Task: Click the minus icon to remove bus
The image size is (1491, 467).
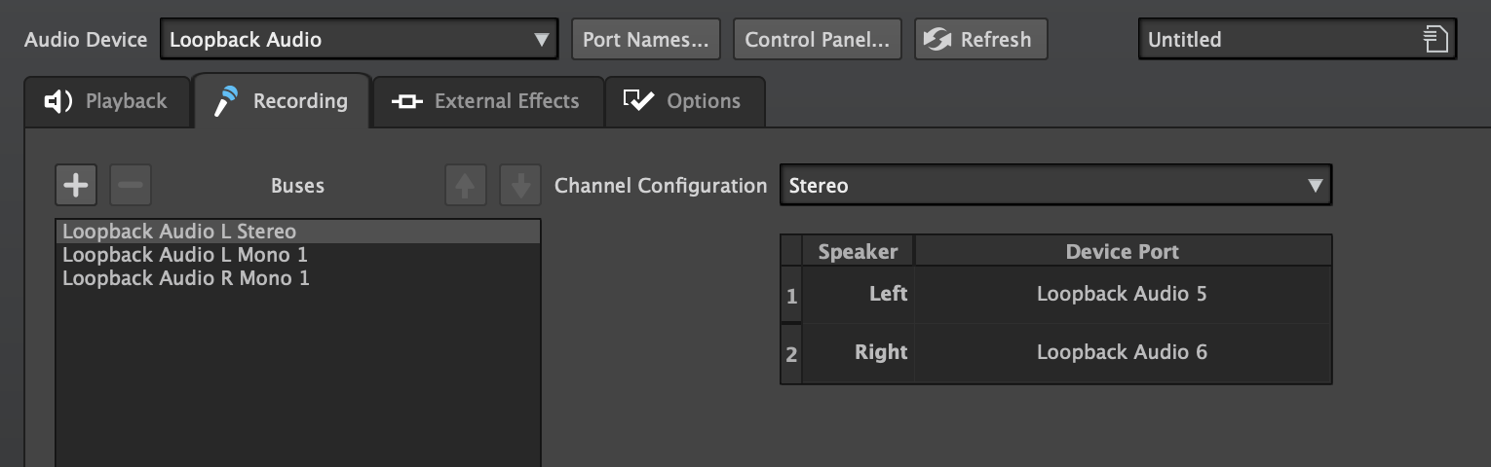Action: (x=131, y=185)
